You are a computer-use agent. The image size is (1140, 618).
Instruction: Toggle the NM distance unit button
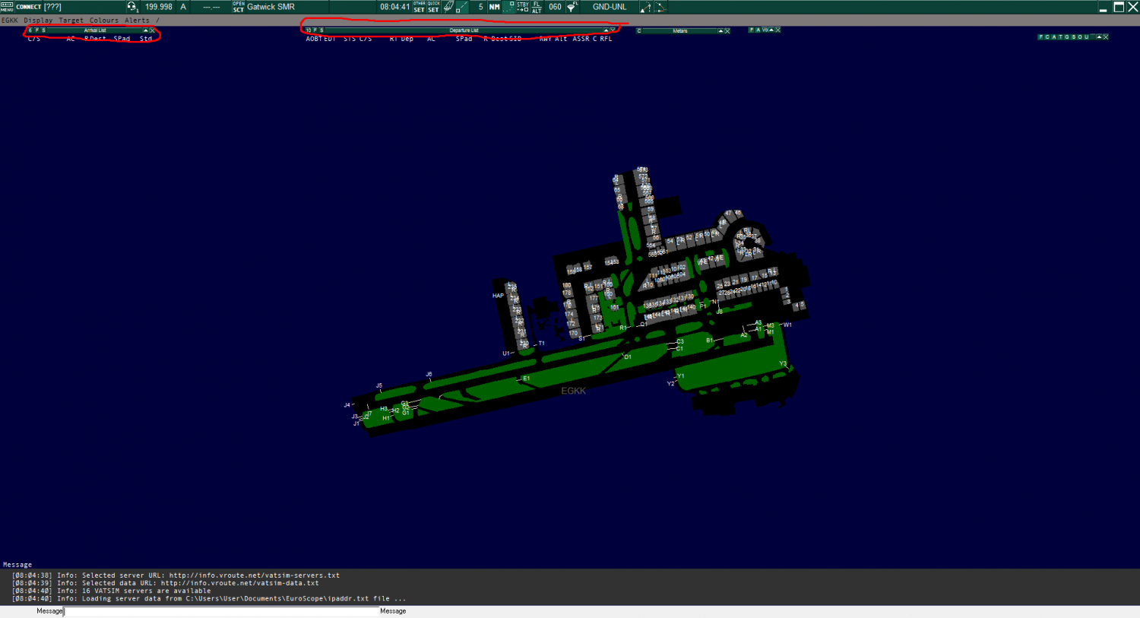pos(495,7)
